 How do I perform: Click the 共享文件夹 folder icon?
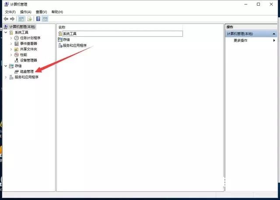point(17,49)
